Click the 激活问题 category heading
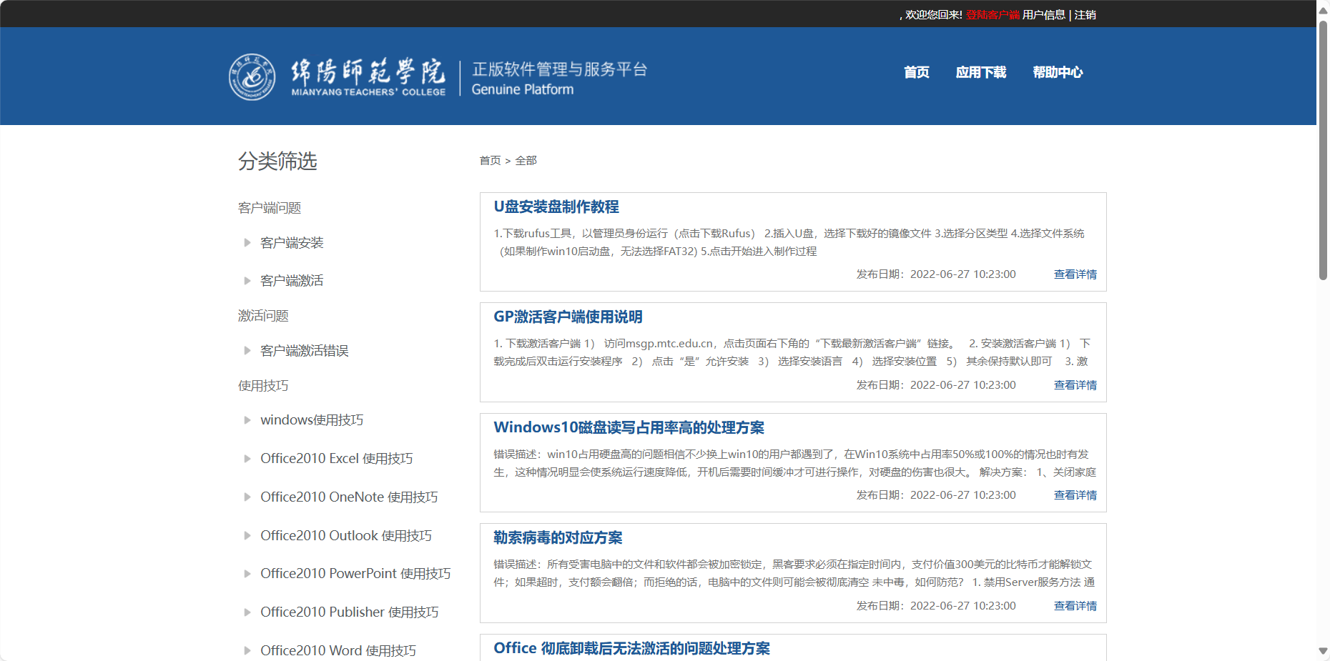 [263, 316]
